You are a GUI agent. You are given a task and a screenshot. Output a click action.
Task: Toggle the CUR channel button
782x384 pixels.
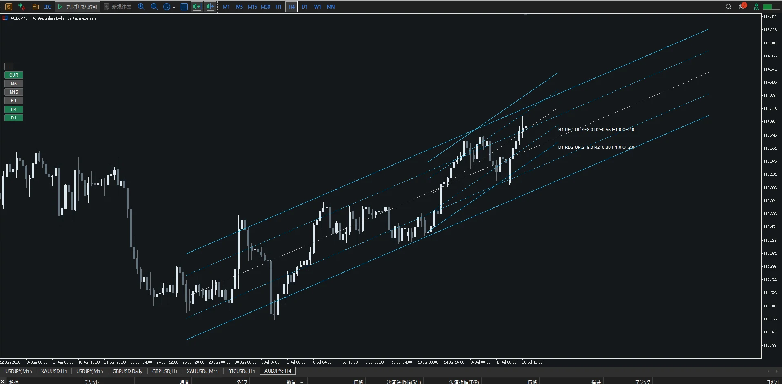click(14, 75)
